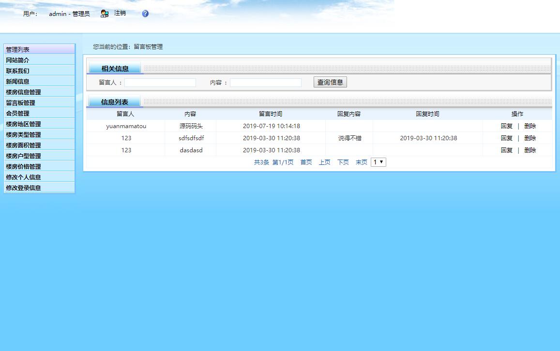The image size is (560, 351).
Task: Click 网站简介 in the management list
Action: tap(17, 59)
